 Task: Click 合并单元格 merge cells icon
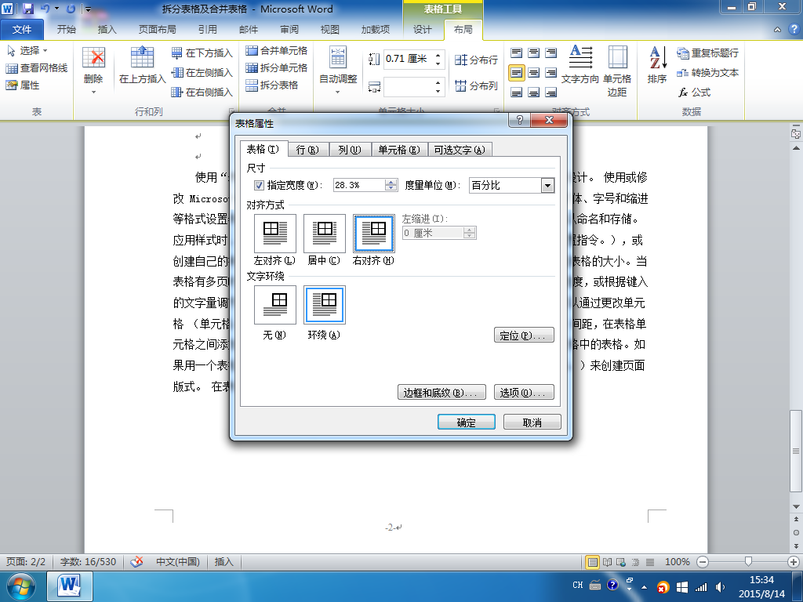click(252, 50)
